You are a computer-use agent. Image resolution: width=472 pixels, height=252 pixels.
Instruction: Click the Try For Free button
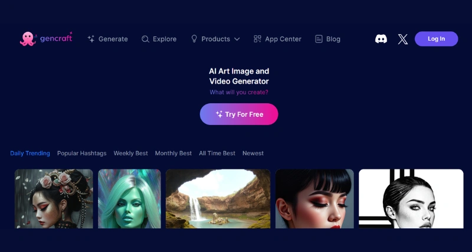pos(239,114)
